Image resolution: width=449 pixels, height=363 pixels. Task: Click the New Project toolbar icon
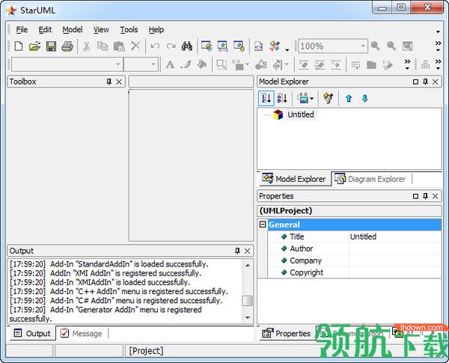(x=19, y=46)
